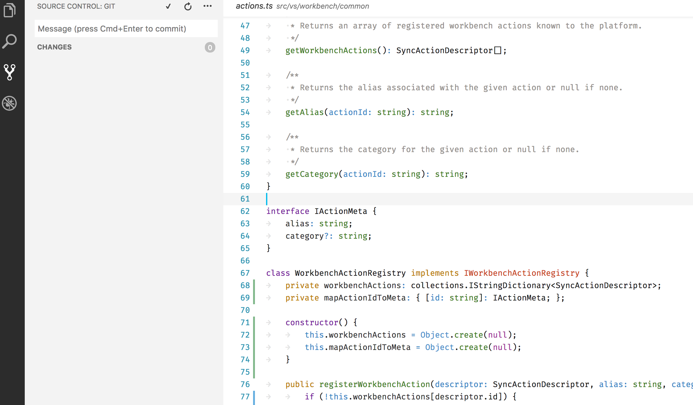Click the getWorkbenchActions function name
The width and height of the screenshot is (693, 405).
click(x=331, y=50)
